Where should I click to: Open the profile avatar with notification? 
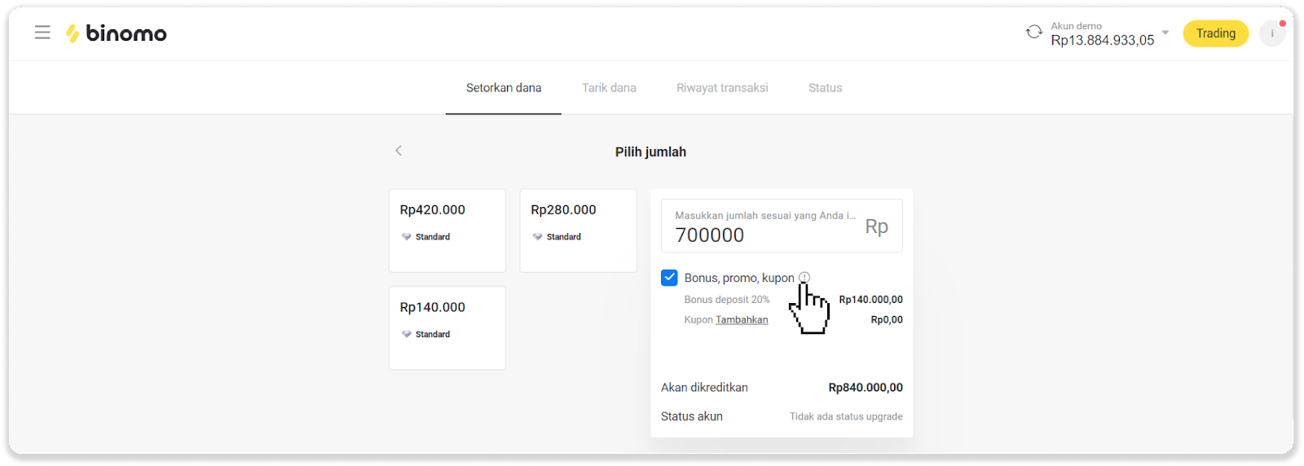pyautogui.click(x=1271, y=33)
